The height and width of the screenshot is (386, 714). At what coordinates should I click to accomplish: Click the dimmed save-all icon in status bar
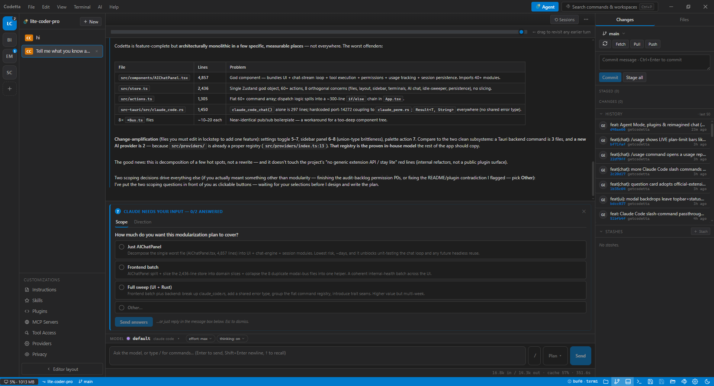662,382
